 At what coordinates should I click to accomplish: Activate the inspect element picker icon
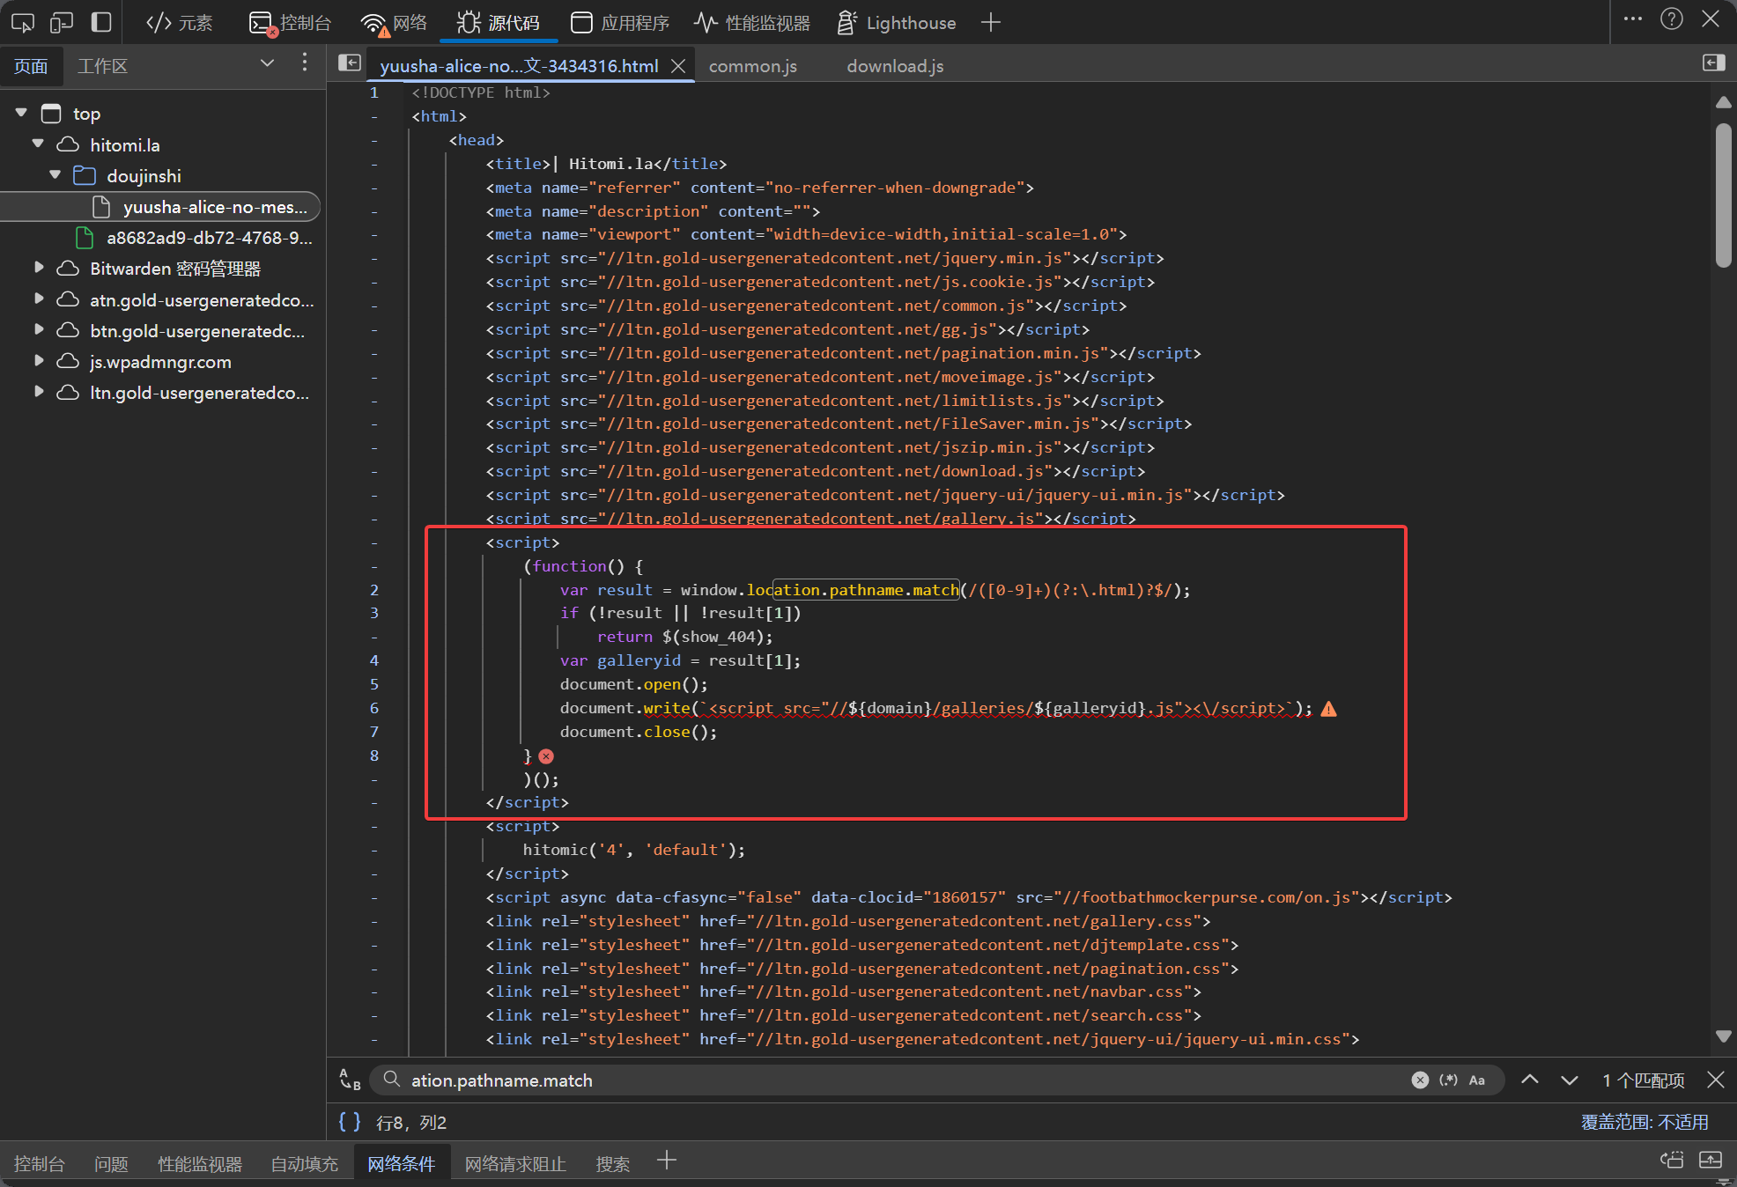tap(23, 22)
